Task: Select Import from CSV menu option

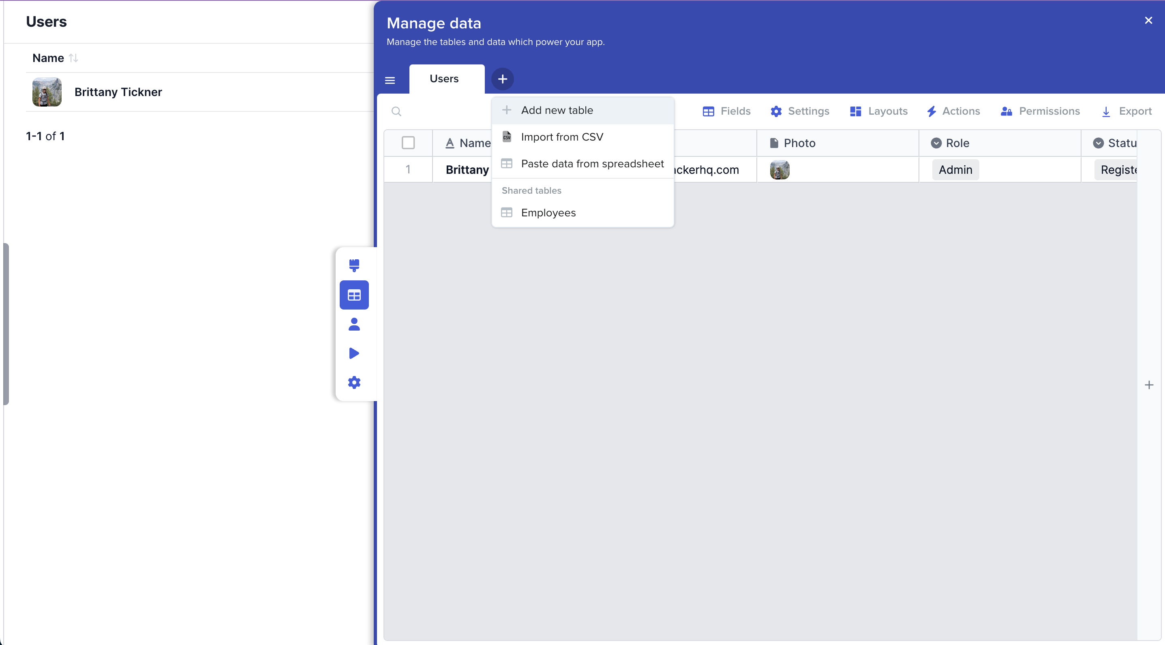Action: coord(562,137)
